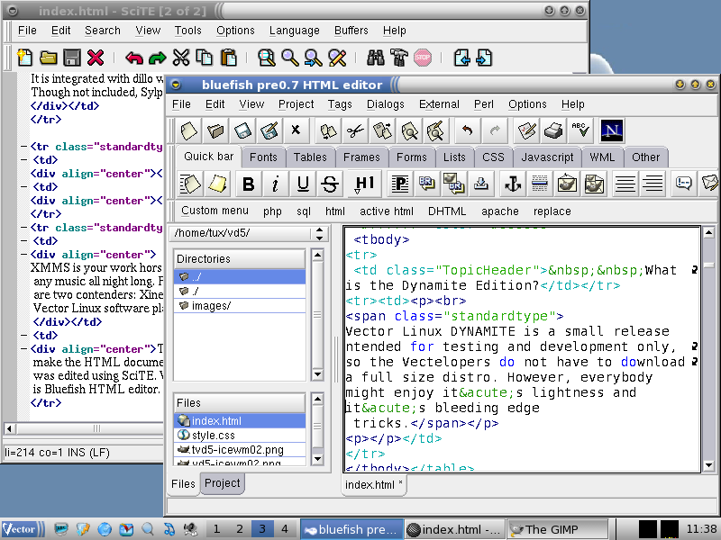Open the Buffers menu in SciTE

click(351, 30)
